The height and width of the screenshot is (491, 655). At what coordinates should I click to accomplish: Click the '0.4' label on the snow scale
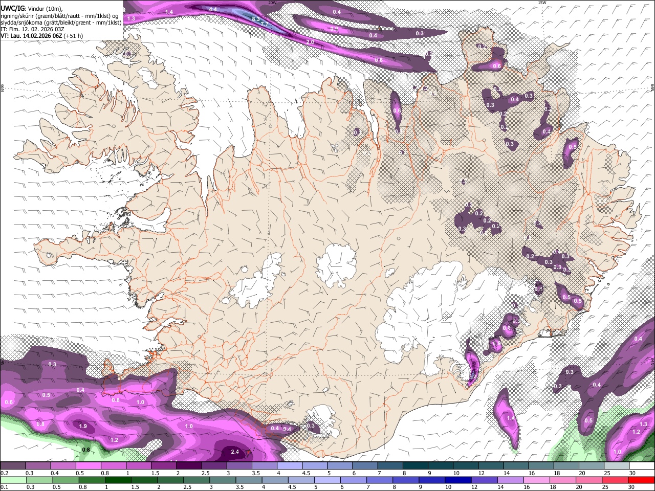point(54,473)
